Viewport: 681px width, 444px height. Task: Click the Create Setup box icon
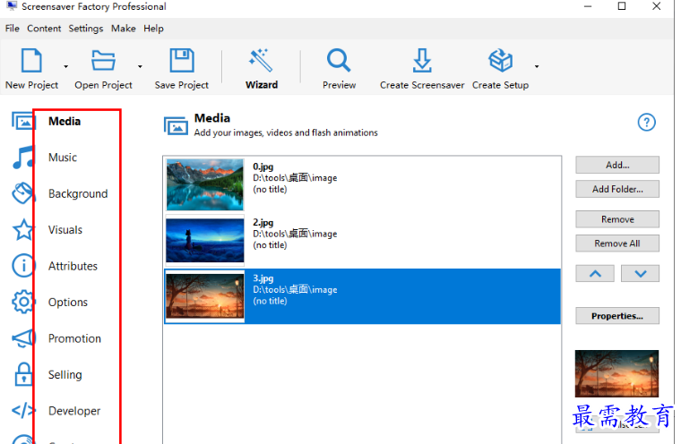[x=500, y=62]
